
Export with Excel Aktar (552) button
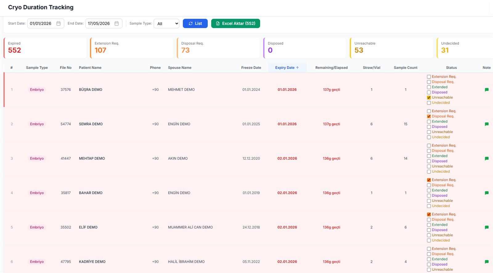[235, 23]
